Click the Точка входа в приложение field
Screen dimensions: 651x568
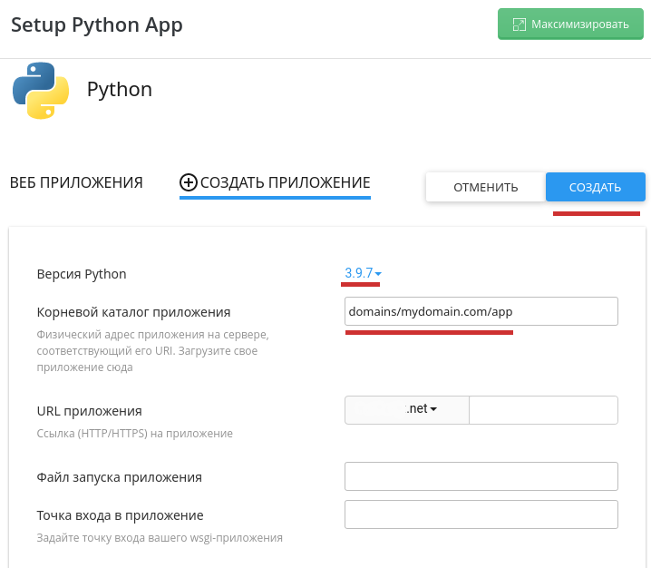[481, 514]
